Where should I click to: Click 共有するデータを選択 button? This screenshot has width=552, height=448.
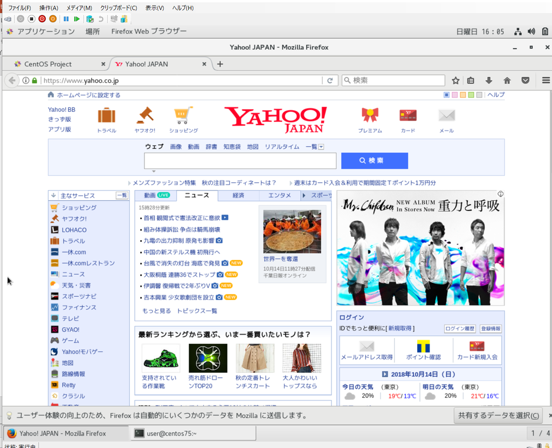(499, 416)
